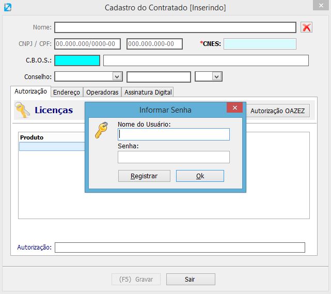Click the Autorização OAZEZ button
Image resolution: width=331 pixels, height=294 pixels.
(277, 111)
